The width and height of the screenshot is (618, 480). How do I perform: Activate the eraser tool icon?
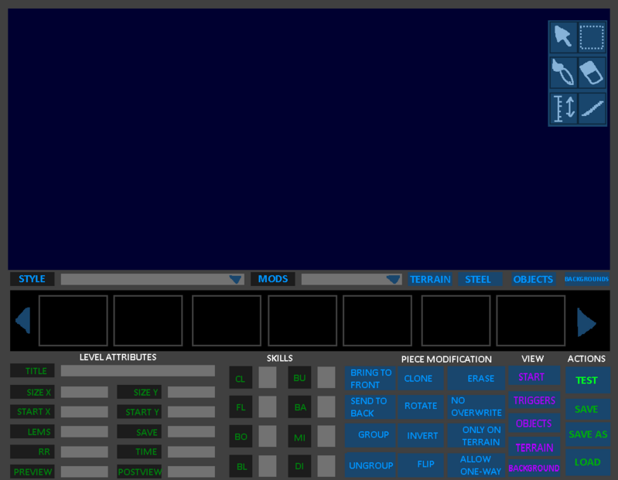[592, 73]
